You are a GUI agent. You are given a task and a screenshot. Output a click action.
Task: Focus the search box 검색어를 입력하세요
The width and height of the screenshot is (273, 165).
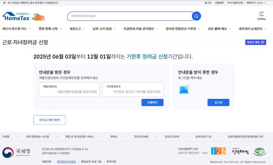[130, 16]
